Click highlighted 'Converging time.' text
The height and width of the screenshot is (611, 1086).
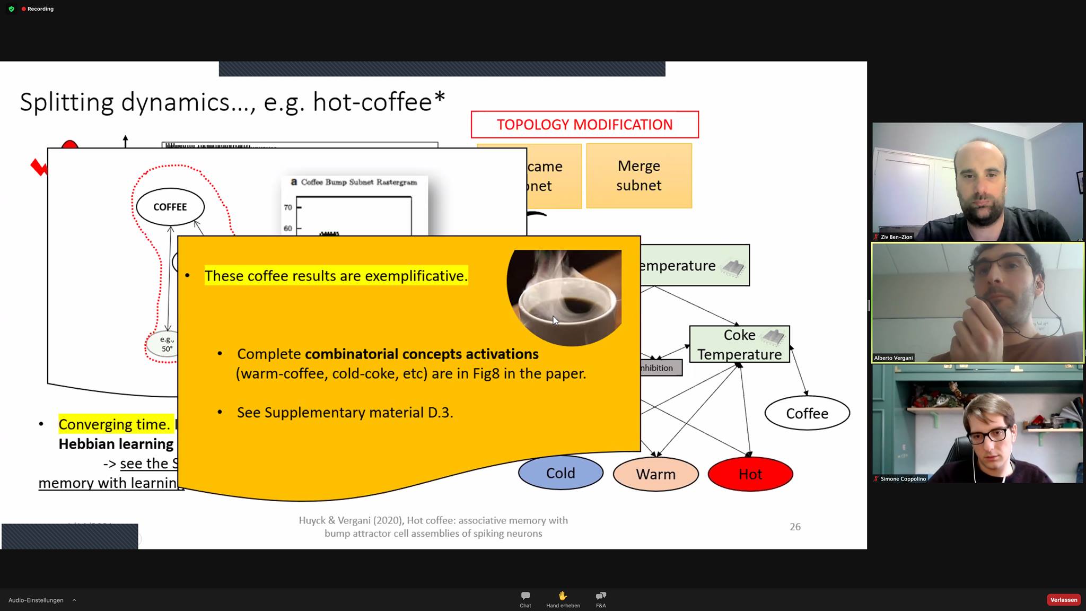115,424
